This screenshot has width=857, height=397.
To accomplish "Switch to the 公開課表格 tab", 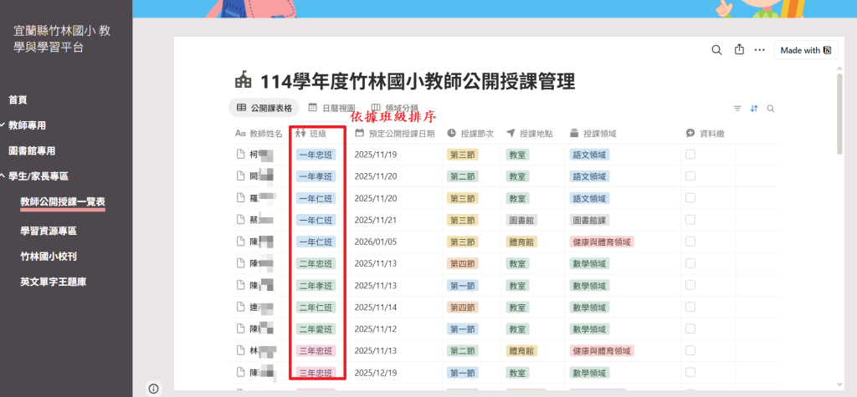I will point(264,108).
